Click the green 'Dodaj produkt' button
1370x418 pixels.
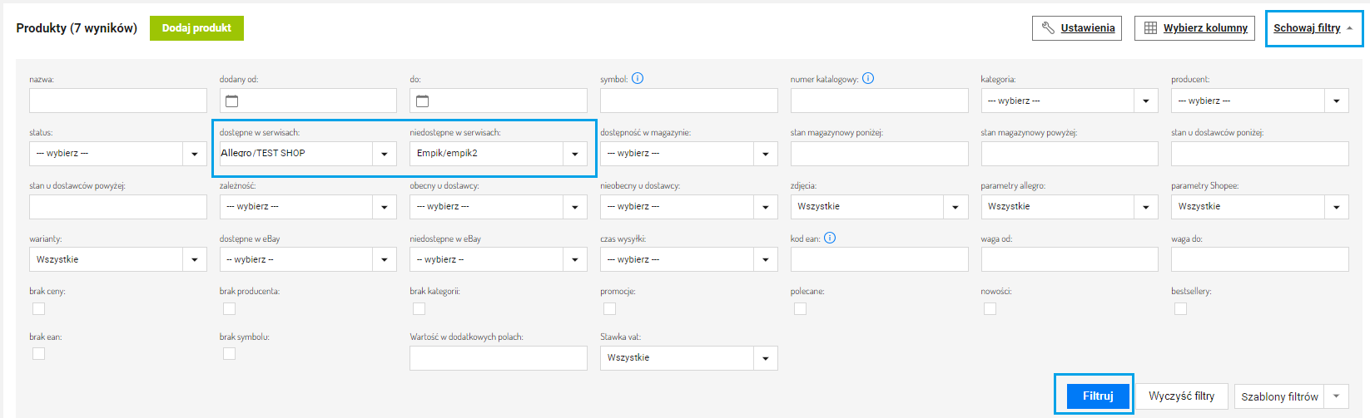point(196,28)
